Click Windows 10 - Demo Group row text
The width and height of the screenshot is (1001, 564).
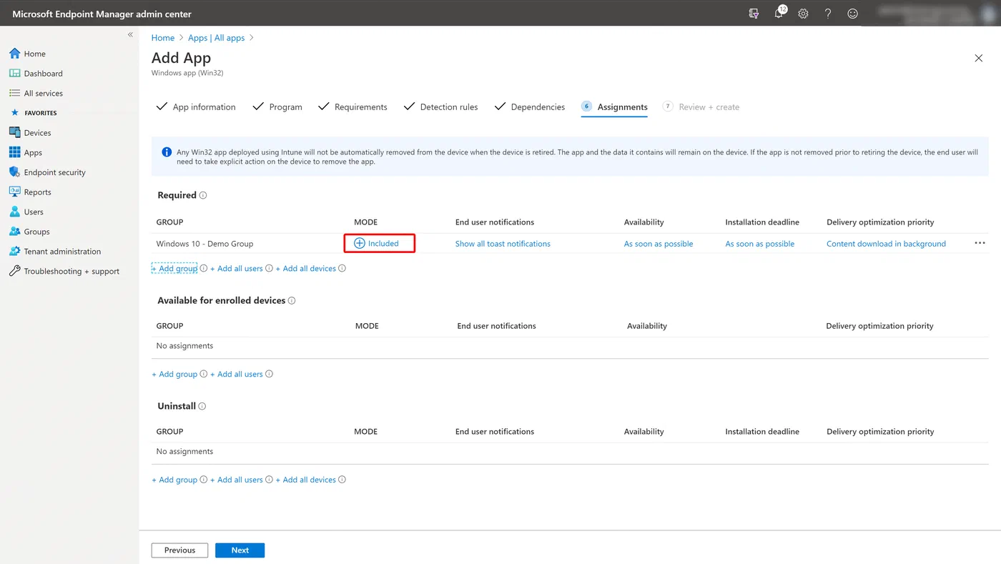click(x=205, y=244)
